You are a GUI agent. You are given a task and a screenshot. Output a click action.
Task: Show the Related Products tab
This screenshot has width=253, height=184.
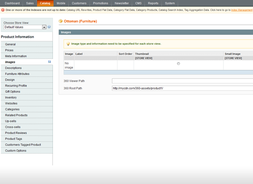coord(16,115)
